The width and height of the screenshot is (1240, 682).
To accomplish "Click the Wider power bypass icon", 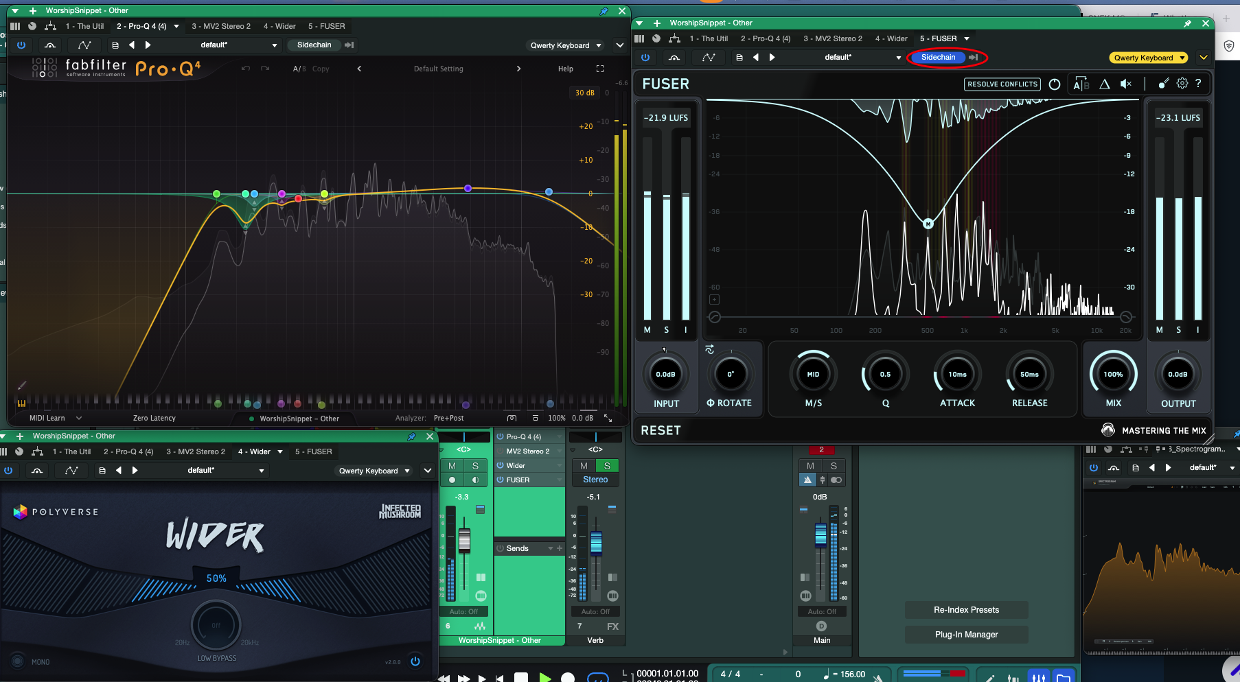I will coord(415,661).
